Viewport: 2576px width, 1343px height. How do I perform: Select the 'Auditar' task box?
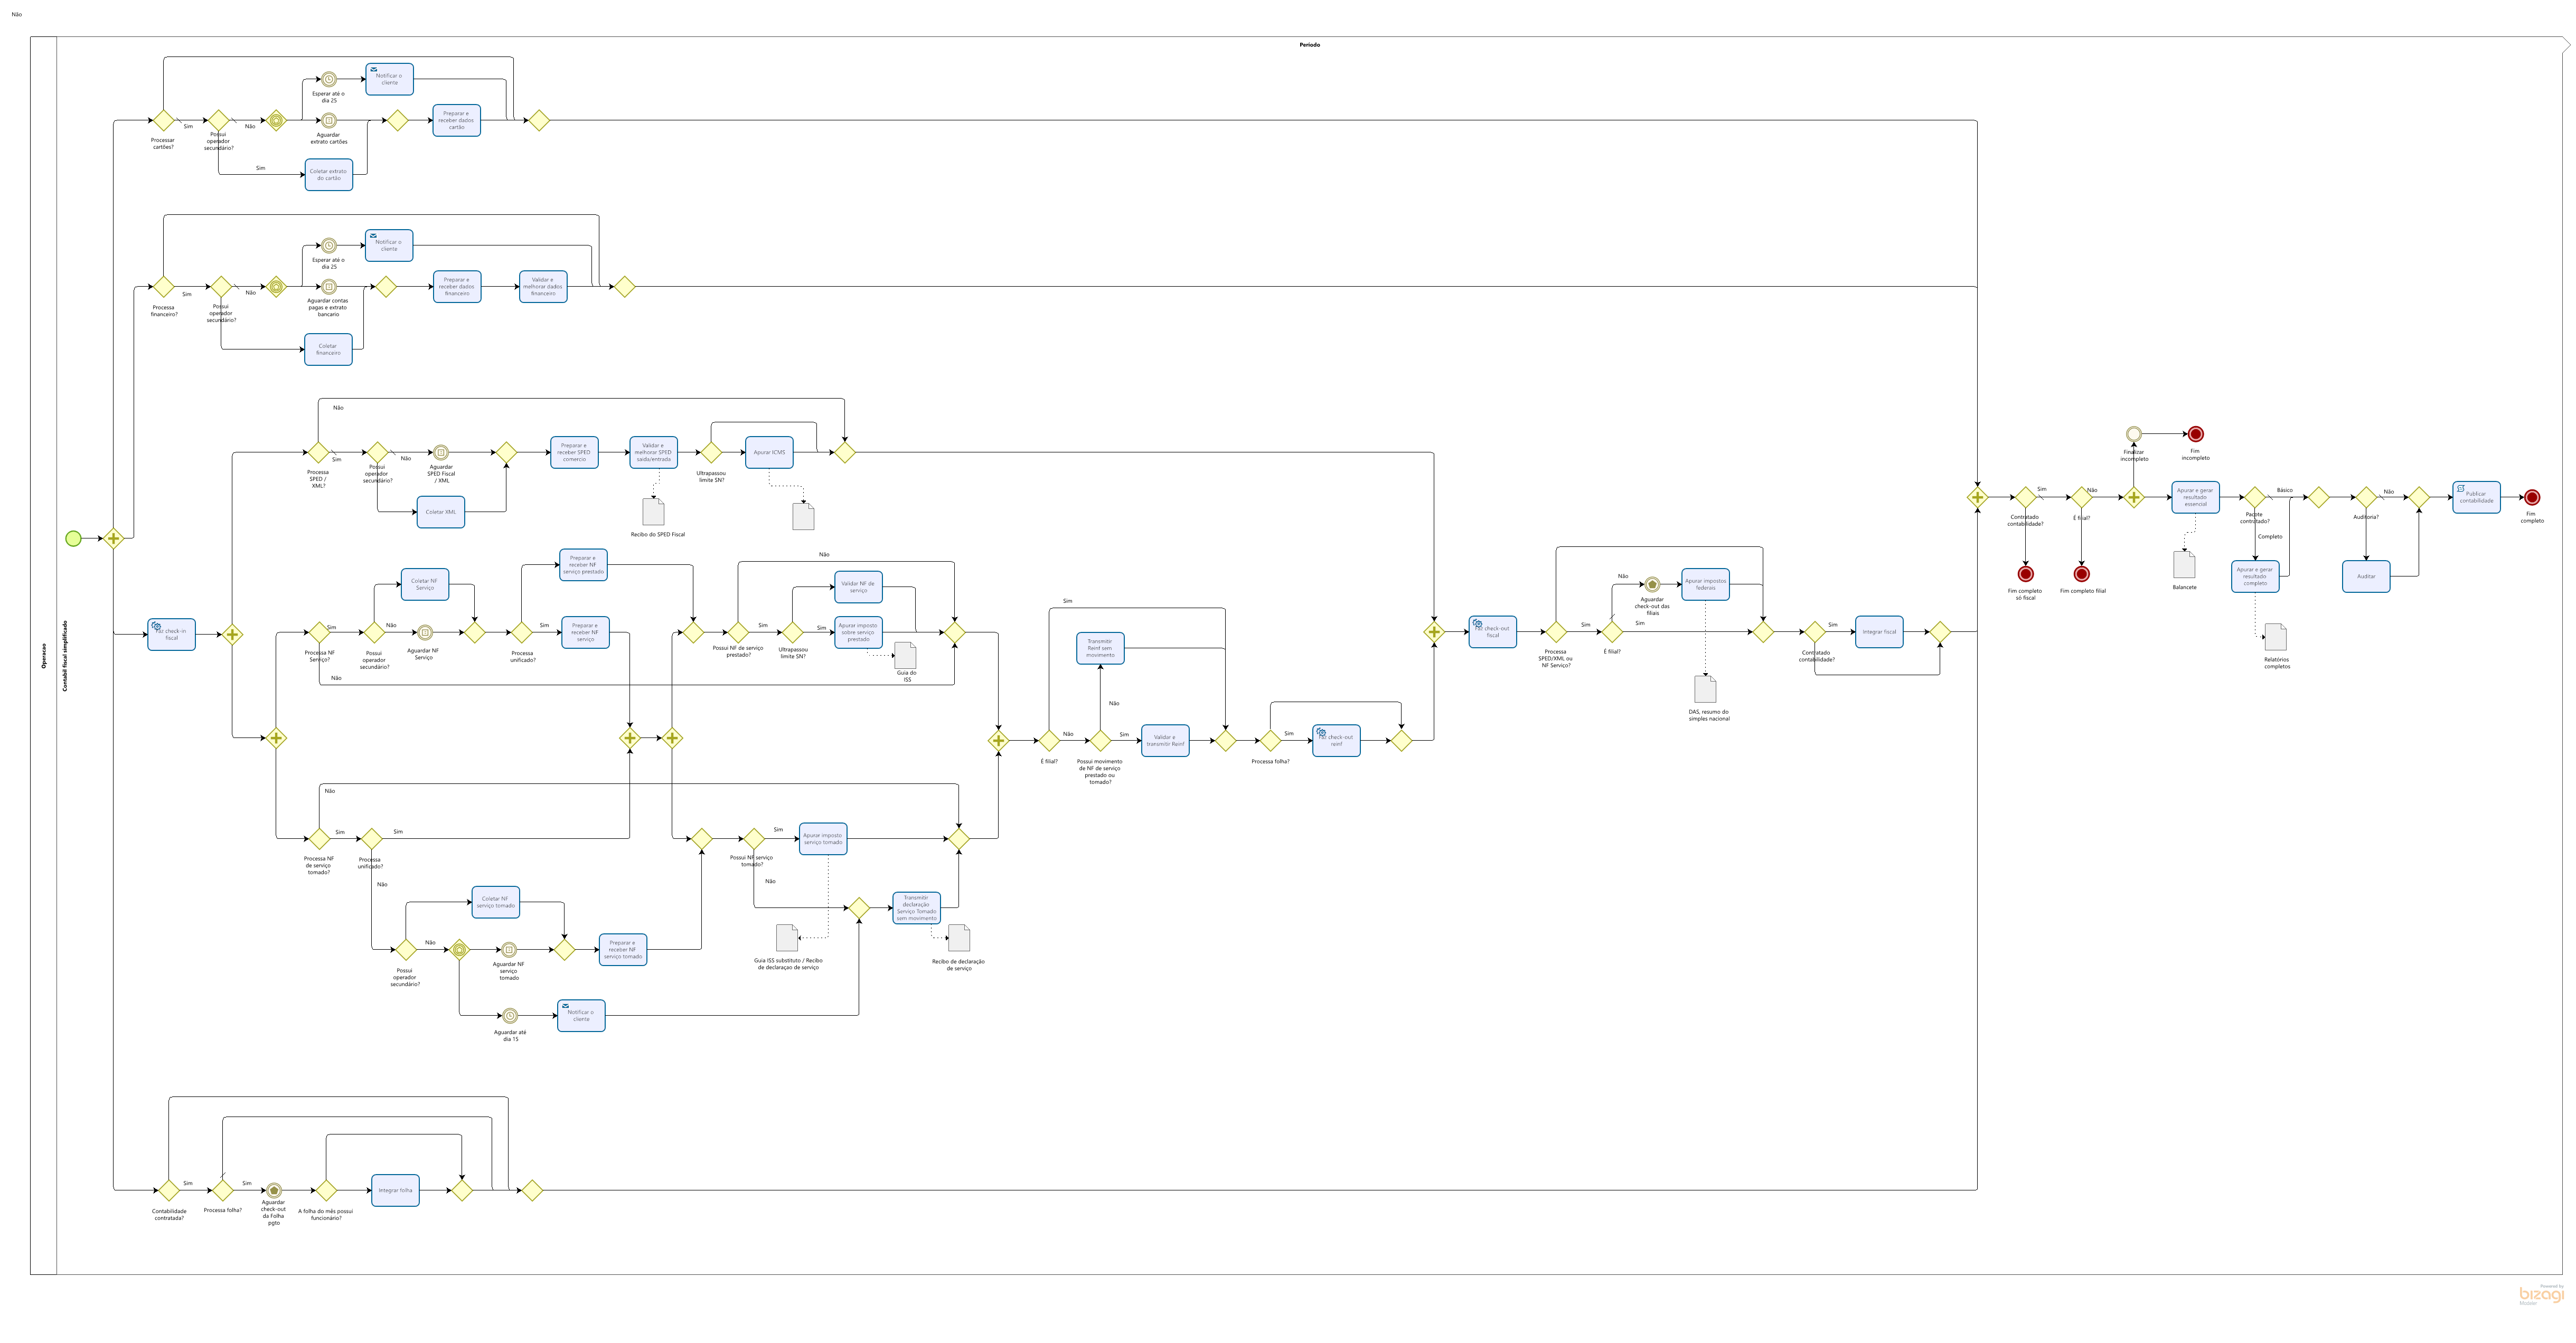2366,576
